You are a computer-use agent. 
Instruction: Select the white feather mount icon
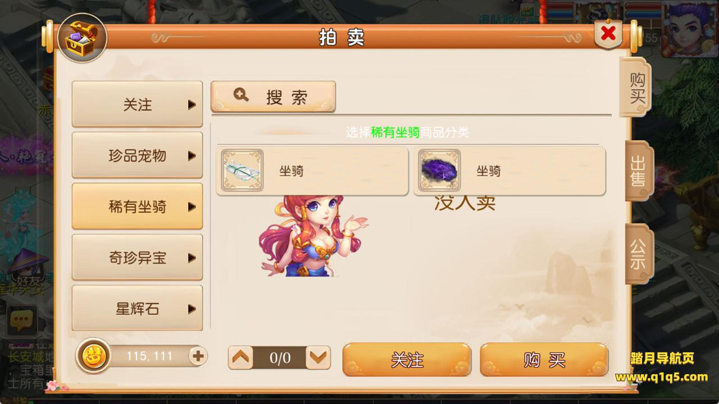pyautogui.click(x=242, y=171)
